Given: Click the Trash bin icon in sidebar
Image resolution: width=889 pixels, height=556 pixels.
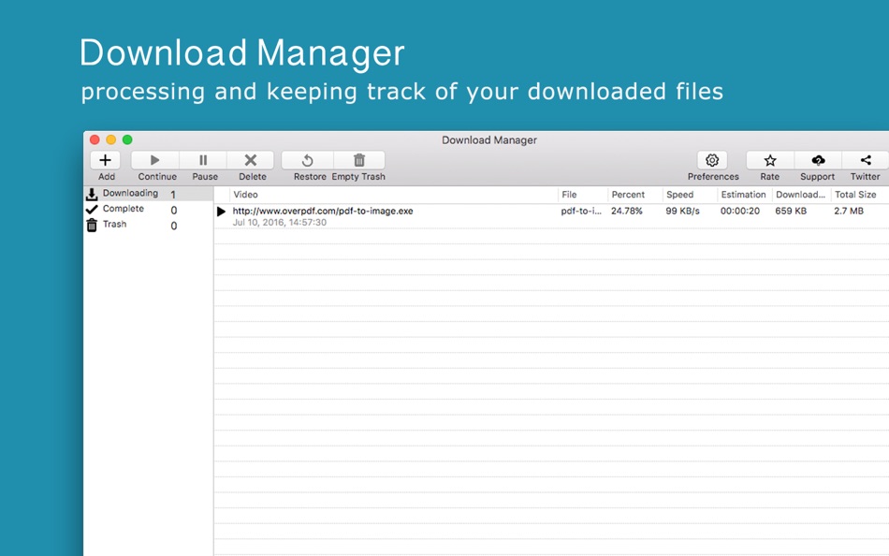Looking at the screenshot, I should click(x=92, y=226).
